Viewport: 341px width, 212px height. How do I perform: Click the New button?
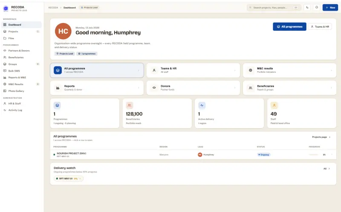pyautogui.click(x=330, y=7)
